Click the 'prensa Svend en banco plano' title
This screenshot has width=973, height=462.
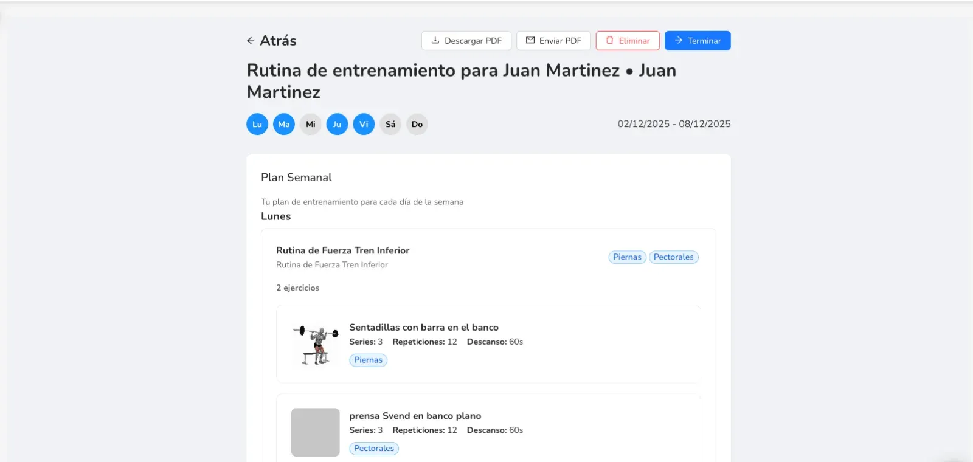415,416
